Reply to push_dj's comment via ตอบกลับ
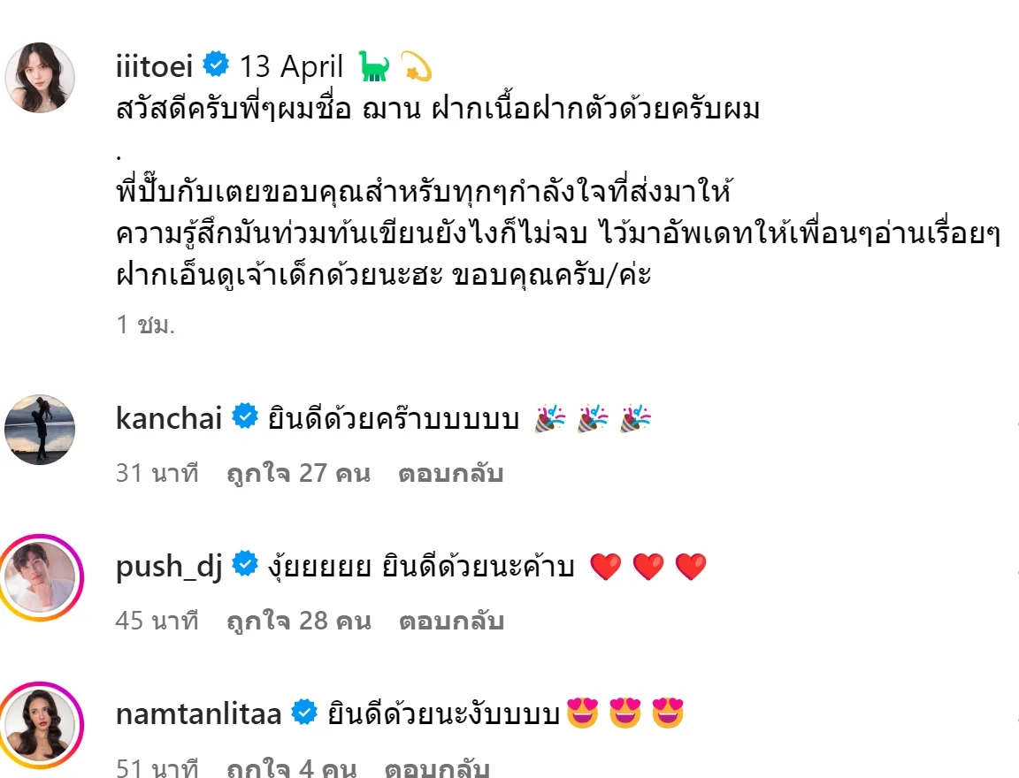 [x=452, y=621]
